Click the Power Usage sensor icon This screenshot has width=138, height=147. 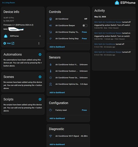click(51, 78)
